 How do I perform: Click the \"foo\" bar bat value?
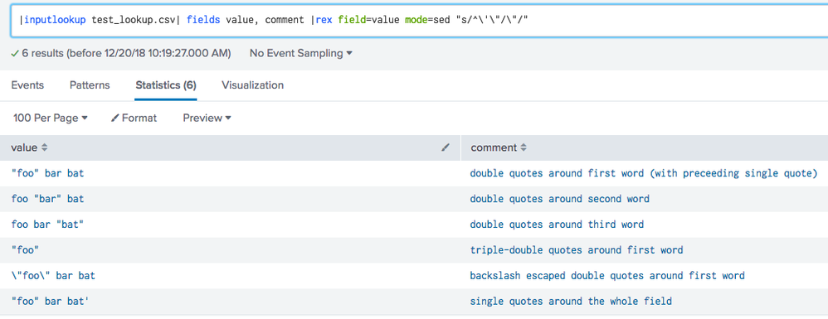[53, 275]
